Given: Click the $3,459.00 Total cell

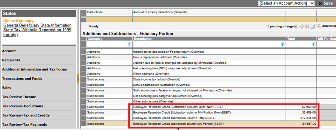Looking at the screenshot, I should [x=301, y=113].
